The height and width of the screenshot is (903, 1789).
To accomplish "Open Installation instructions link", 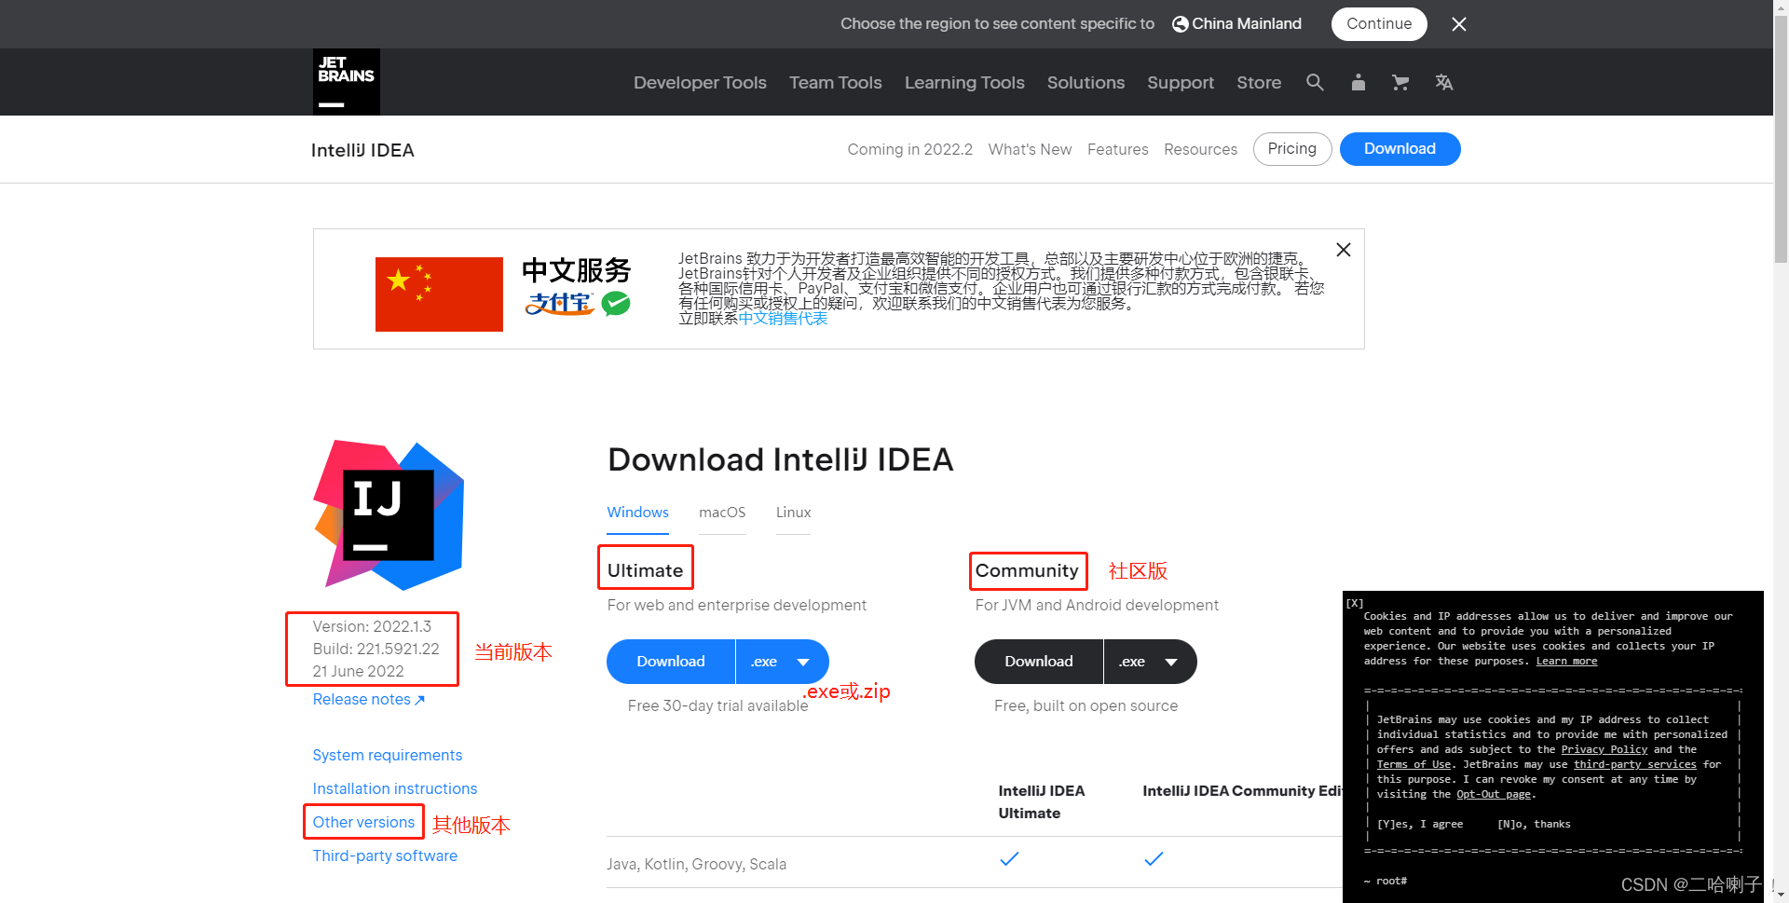I will pos(395,788).
